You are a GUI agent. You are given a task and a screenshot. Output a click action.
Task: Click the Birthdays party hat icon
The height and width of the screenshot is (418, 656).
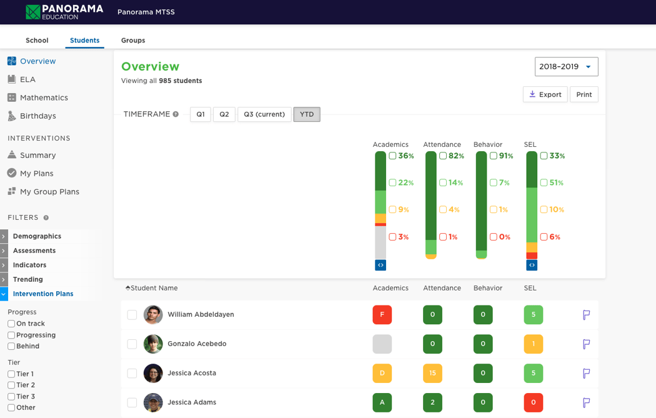pos(12,116)
